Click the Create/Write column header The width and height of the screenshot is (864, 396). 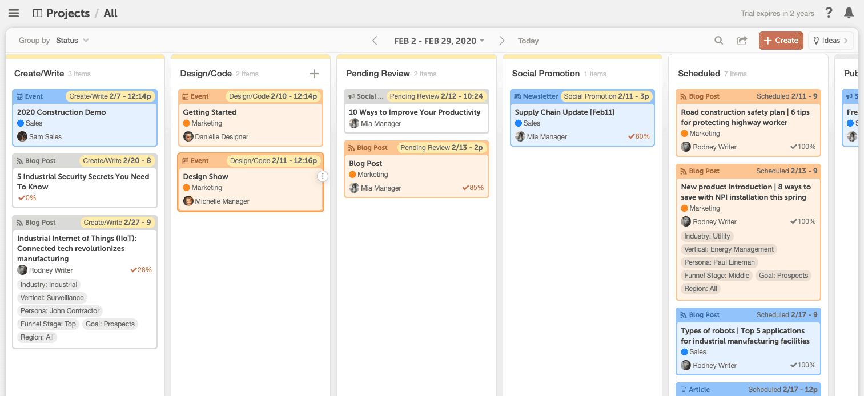tap(39, 74)
